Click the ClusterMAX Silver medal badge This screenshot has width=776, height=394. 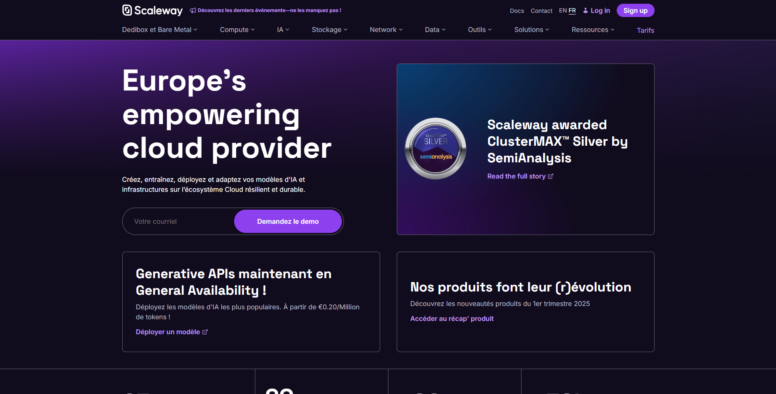[435, 149]
